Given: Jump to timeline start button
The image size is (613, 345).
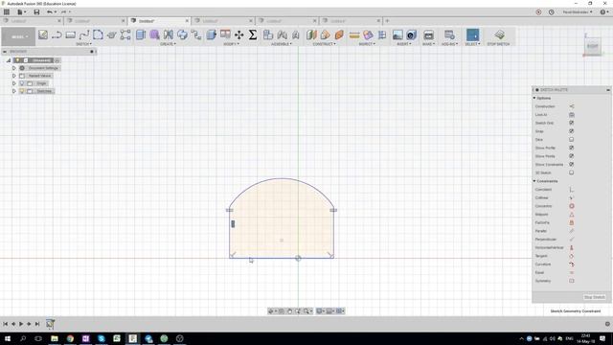Looking at the screenshot, I should [6, 324].
